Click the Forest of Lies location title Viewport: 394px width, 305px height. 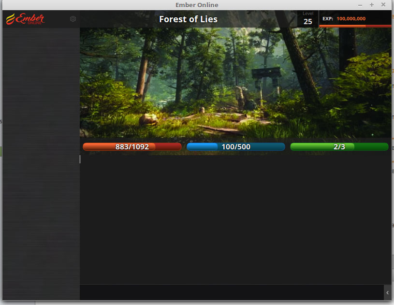point(188,19)
